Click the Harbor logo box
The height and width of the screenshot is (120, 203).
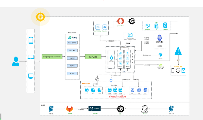94,109
